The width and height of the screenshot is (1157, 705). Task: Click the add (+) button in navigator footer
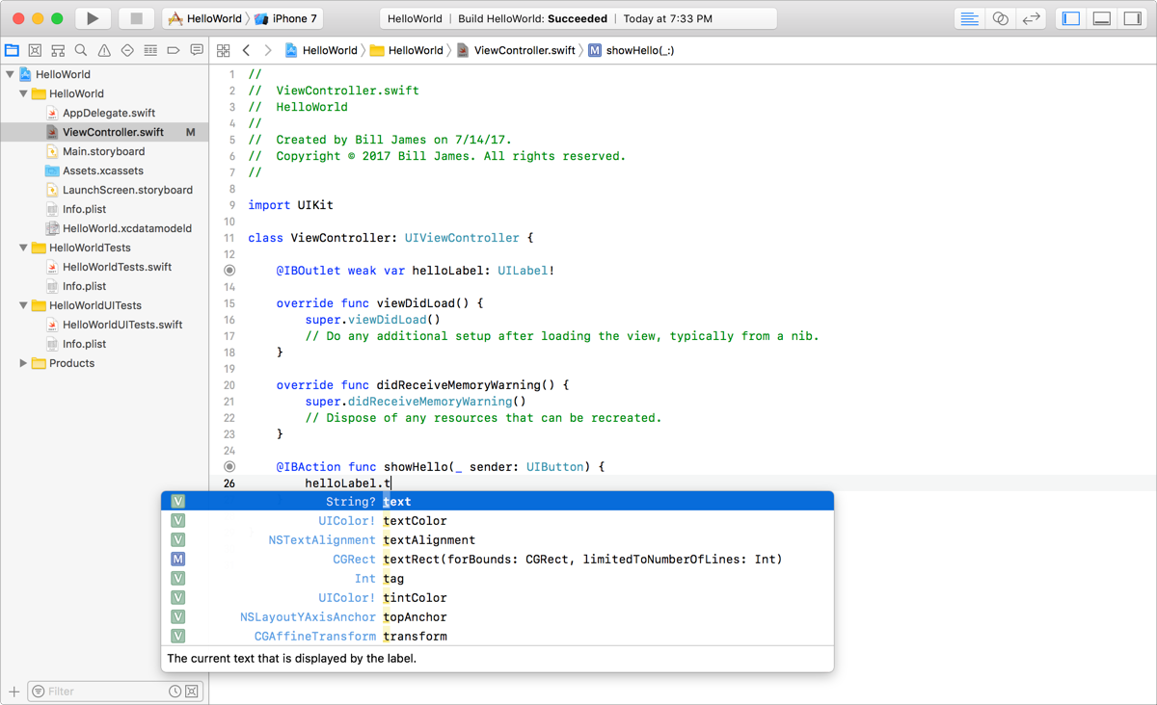click(13, 692)
